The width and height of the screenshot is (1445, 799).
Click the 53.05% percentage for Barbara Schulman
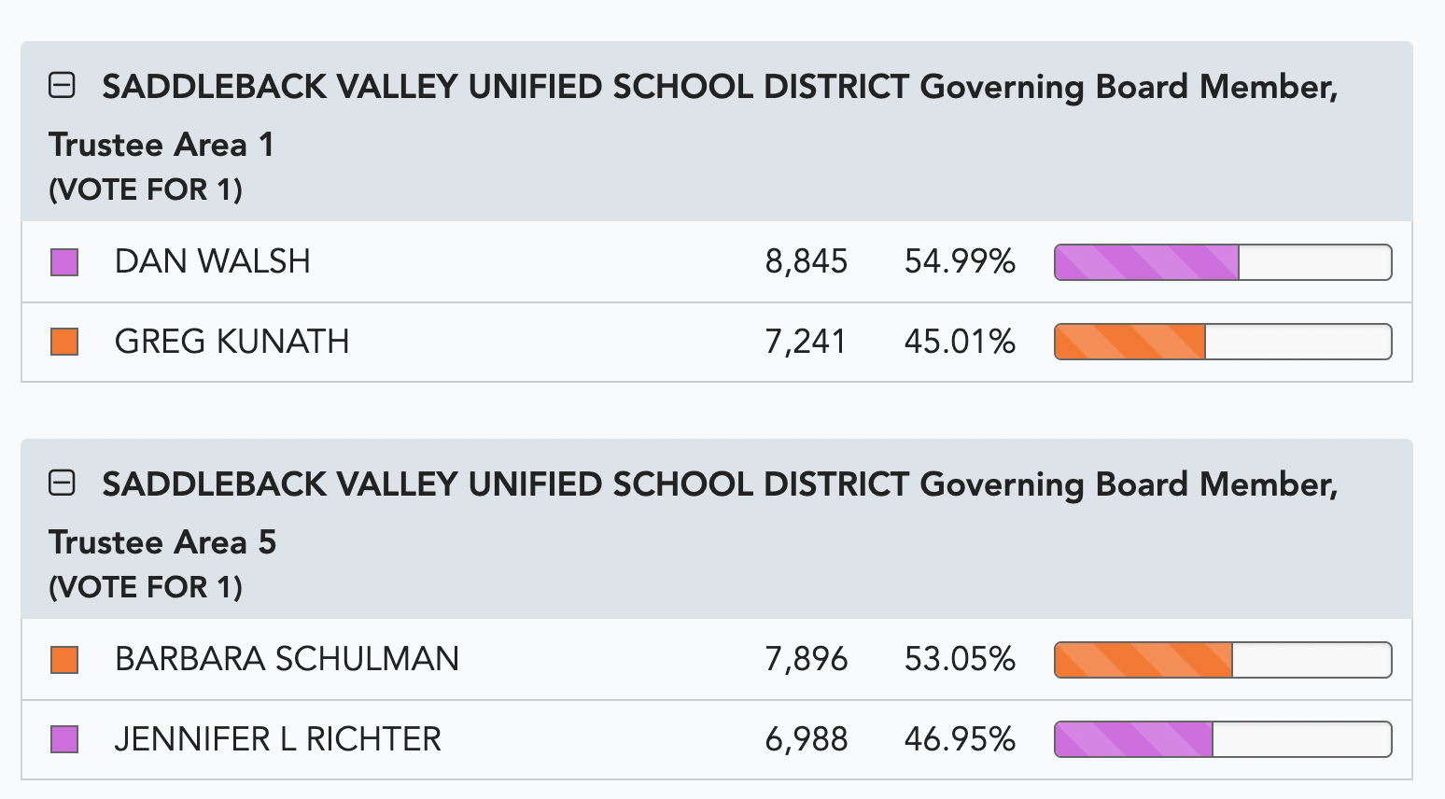tap(960, 659)
